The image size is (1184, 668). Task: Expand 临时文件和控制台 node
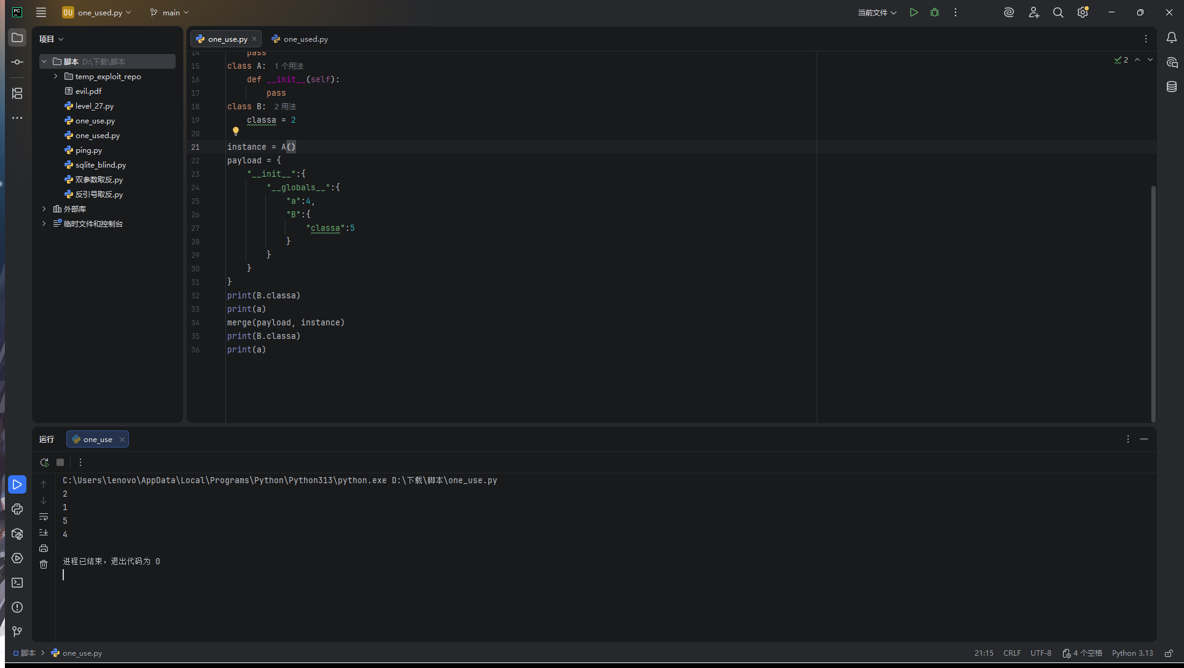point(44,223)
